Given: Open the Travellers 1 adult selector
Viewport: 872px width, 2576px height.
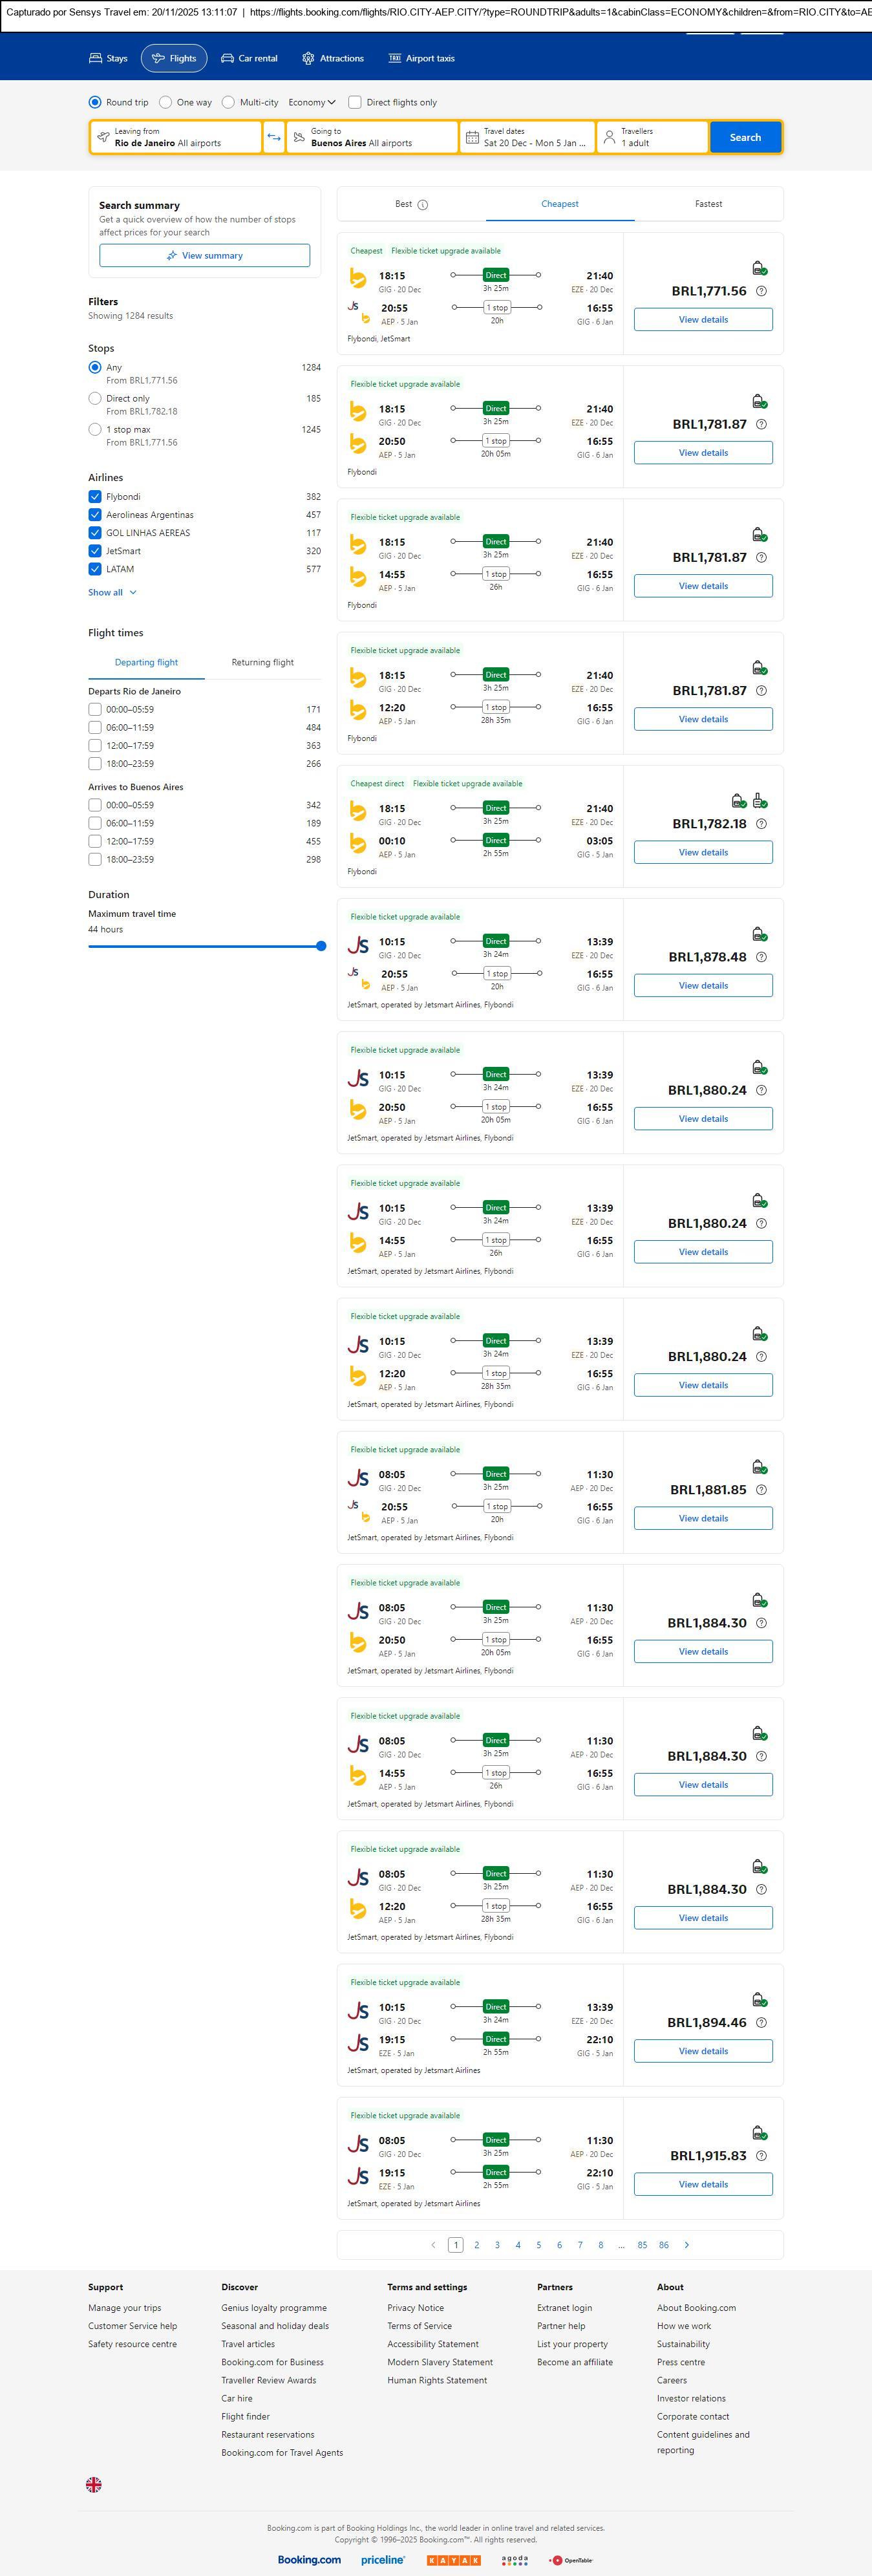Looking at the screenshot, I should (x=652, y=137).
